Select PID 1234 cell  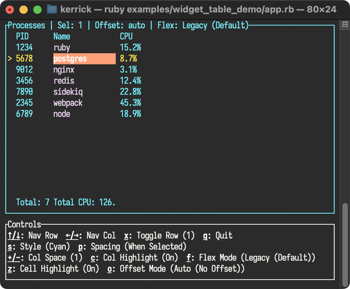click(x=24, y=47)
